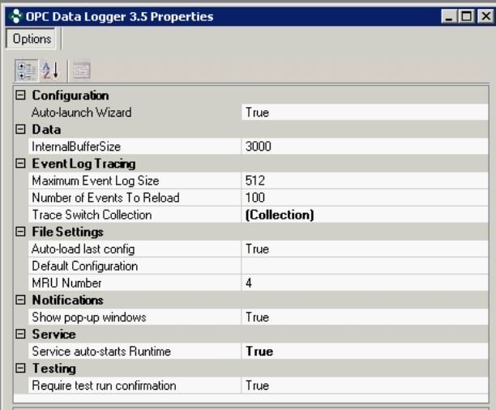Collapse the Testing category
The image size is (496, 410).
(20, 368)
